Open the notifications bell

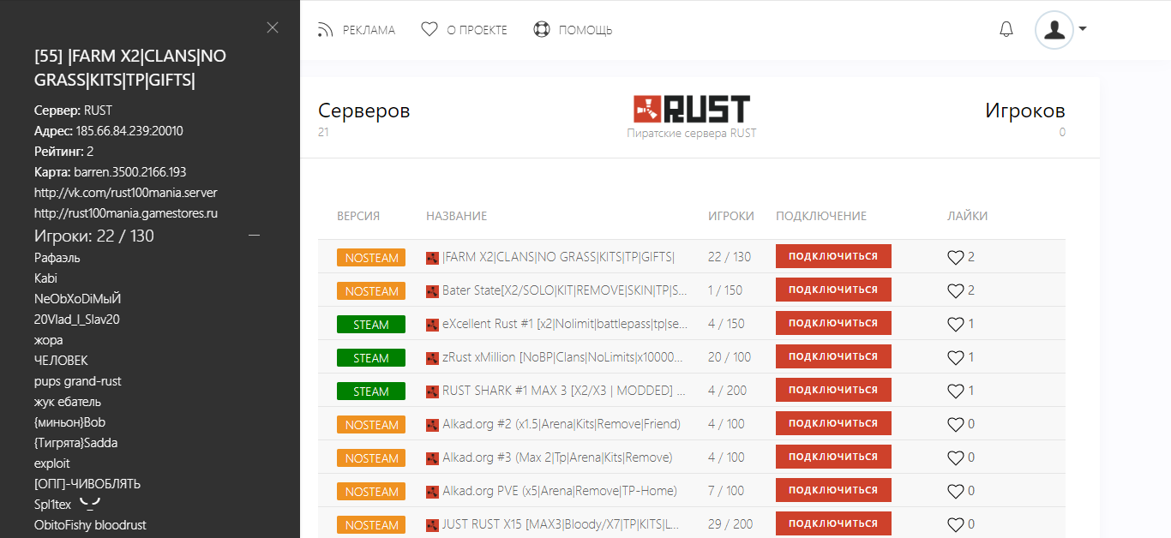1006,30
